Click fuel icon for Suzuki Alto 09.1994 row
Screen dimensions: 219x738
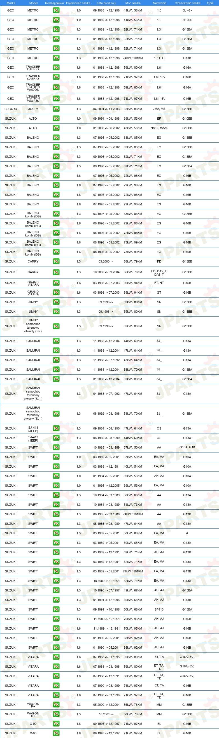[x=56, y=118]
